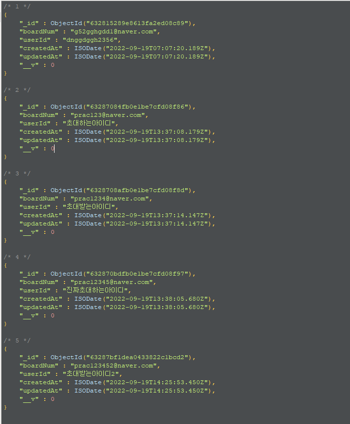Select the email g52gghgdd1@naver.com
This screenshot has width=350, height=424.
114,31
